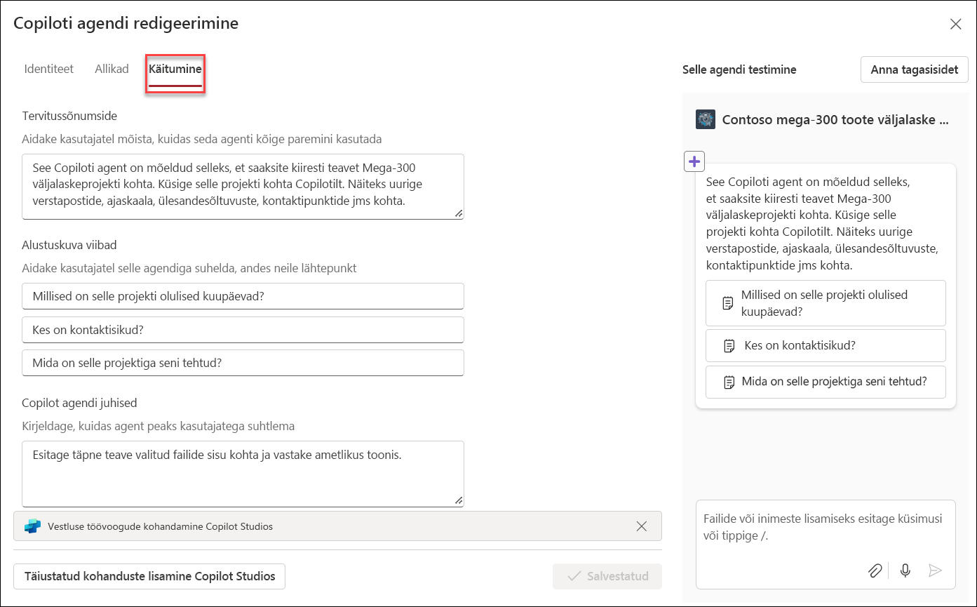The width and height of the screenshot is (977, 607).
Task: Click the microphone icon in chat box
Action: [x=905, y=571]
